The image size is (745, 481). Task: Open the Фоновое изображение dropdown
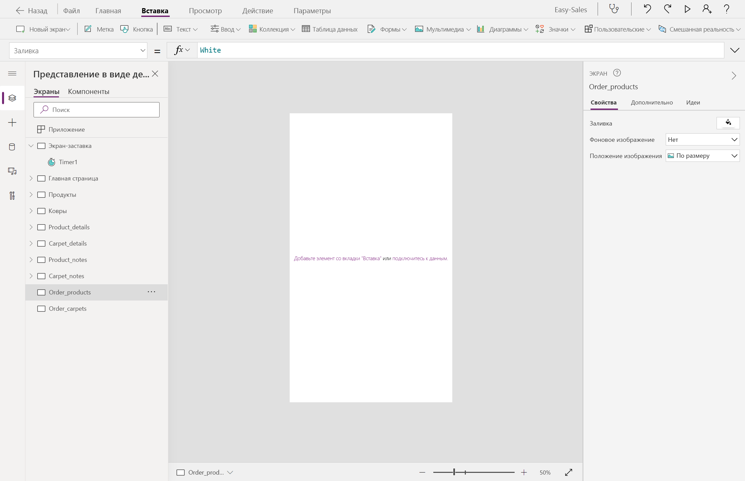702,140
